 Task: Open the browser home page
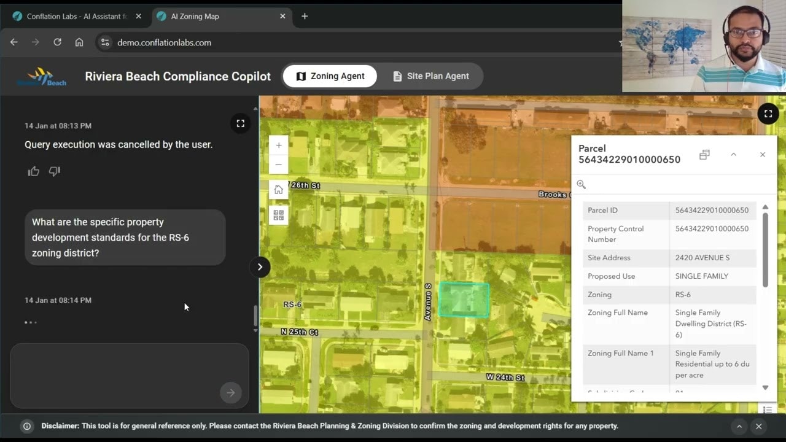[x=79, y=42]
